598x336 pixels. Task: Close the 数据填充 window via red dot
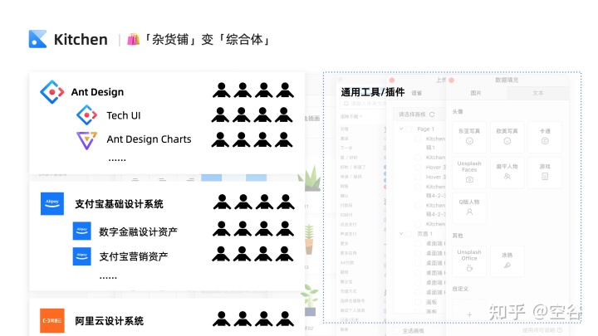click(452, 80)
